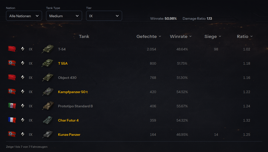Open the Kunze Panzer tank link
268x152 pixels.
pos(69,135)
